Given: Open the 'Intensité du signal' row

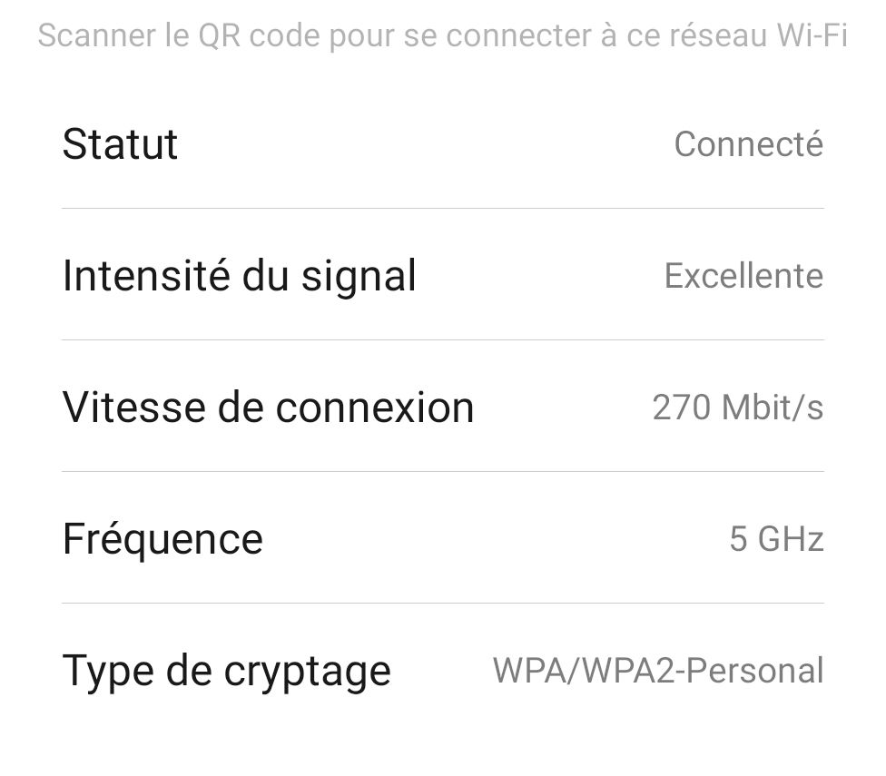Looking at the screenshot, I should tap(443, 276).
